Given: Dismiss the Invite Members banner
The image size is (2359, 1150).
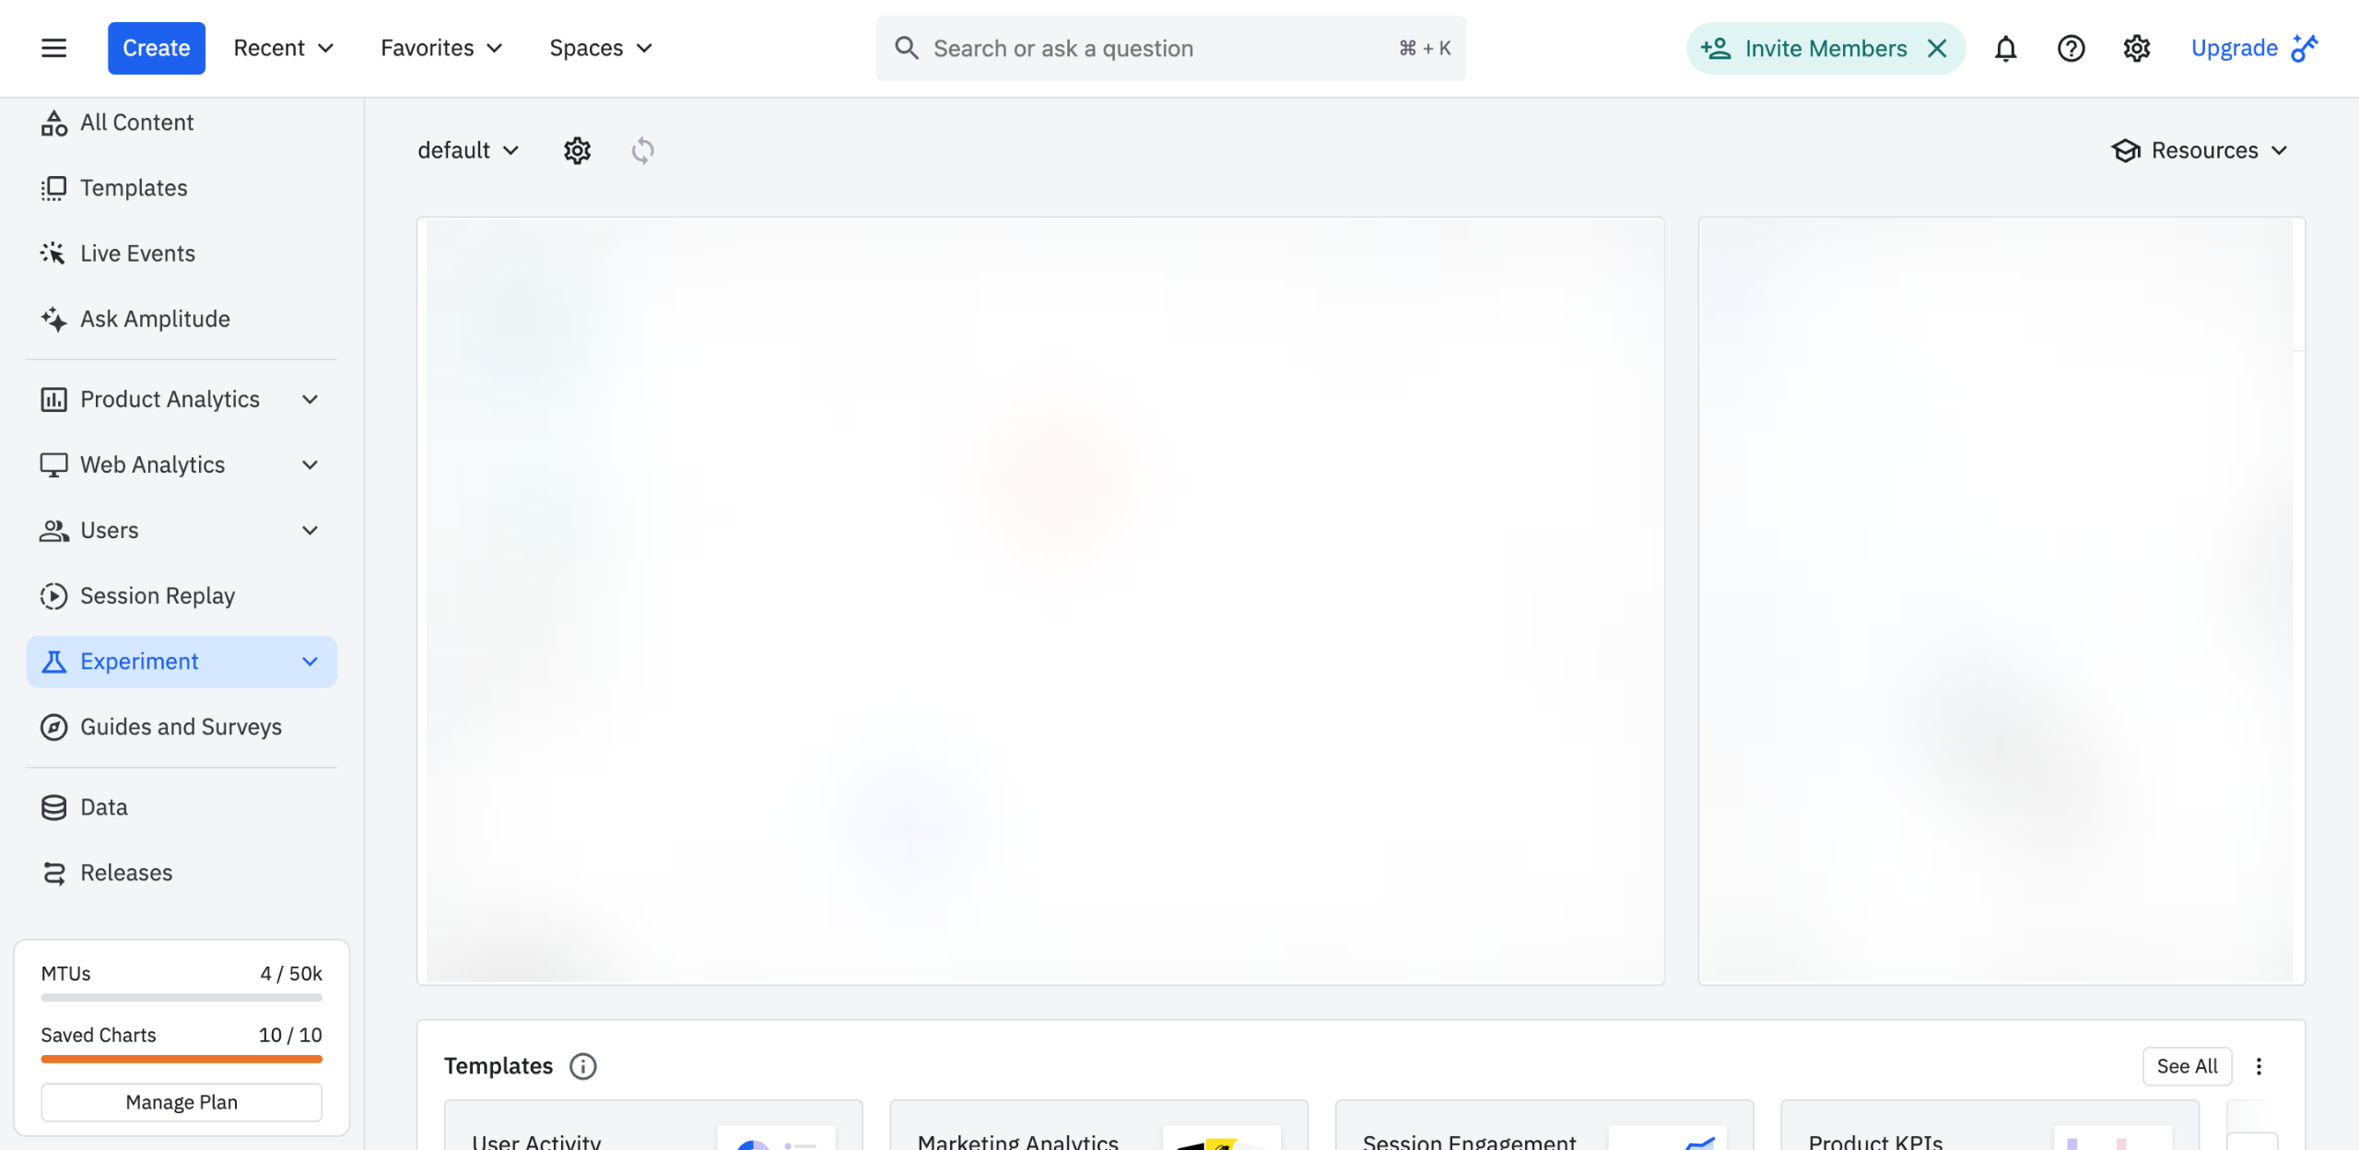Looking at the screenshot, I should [x=1937, y=48].
